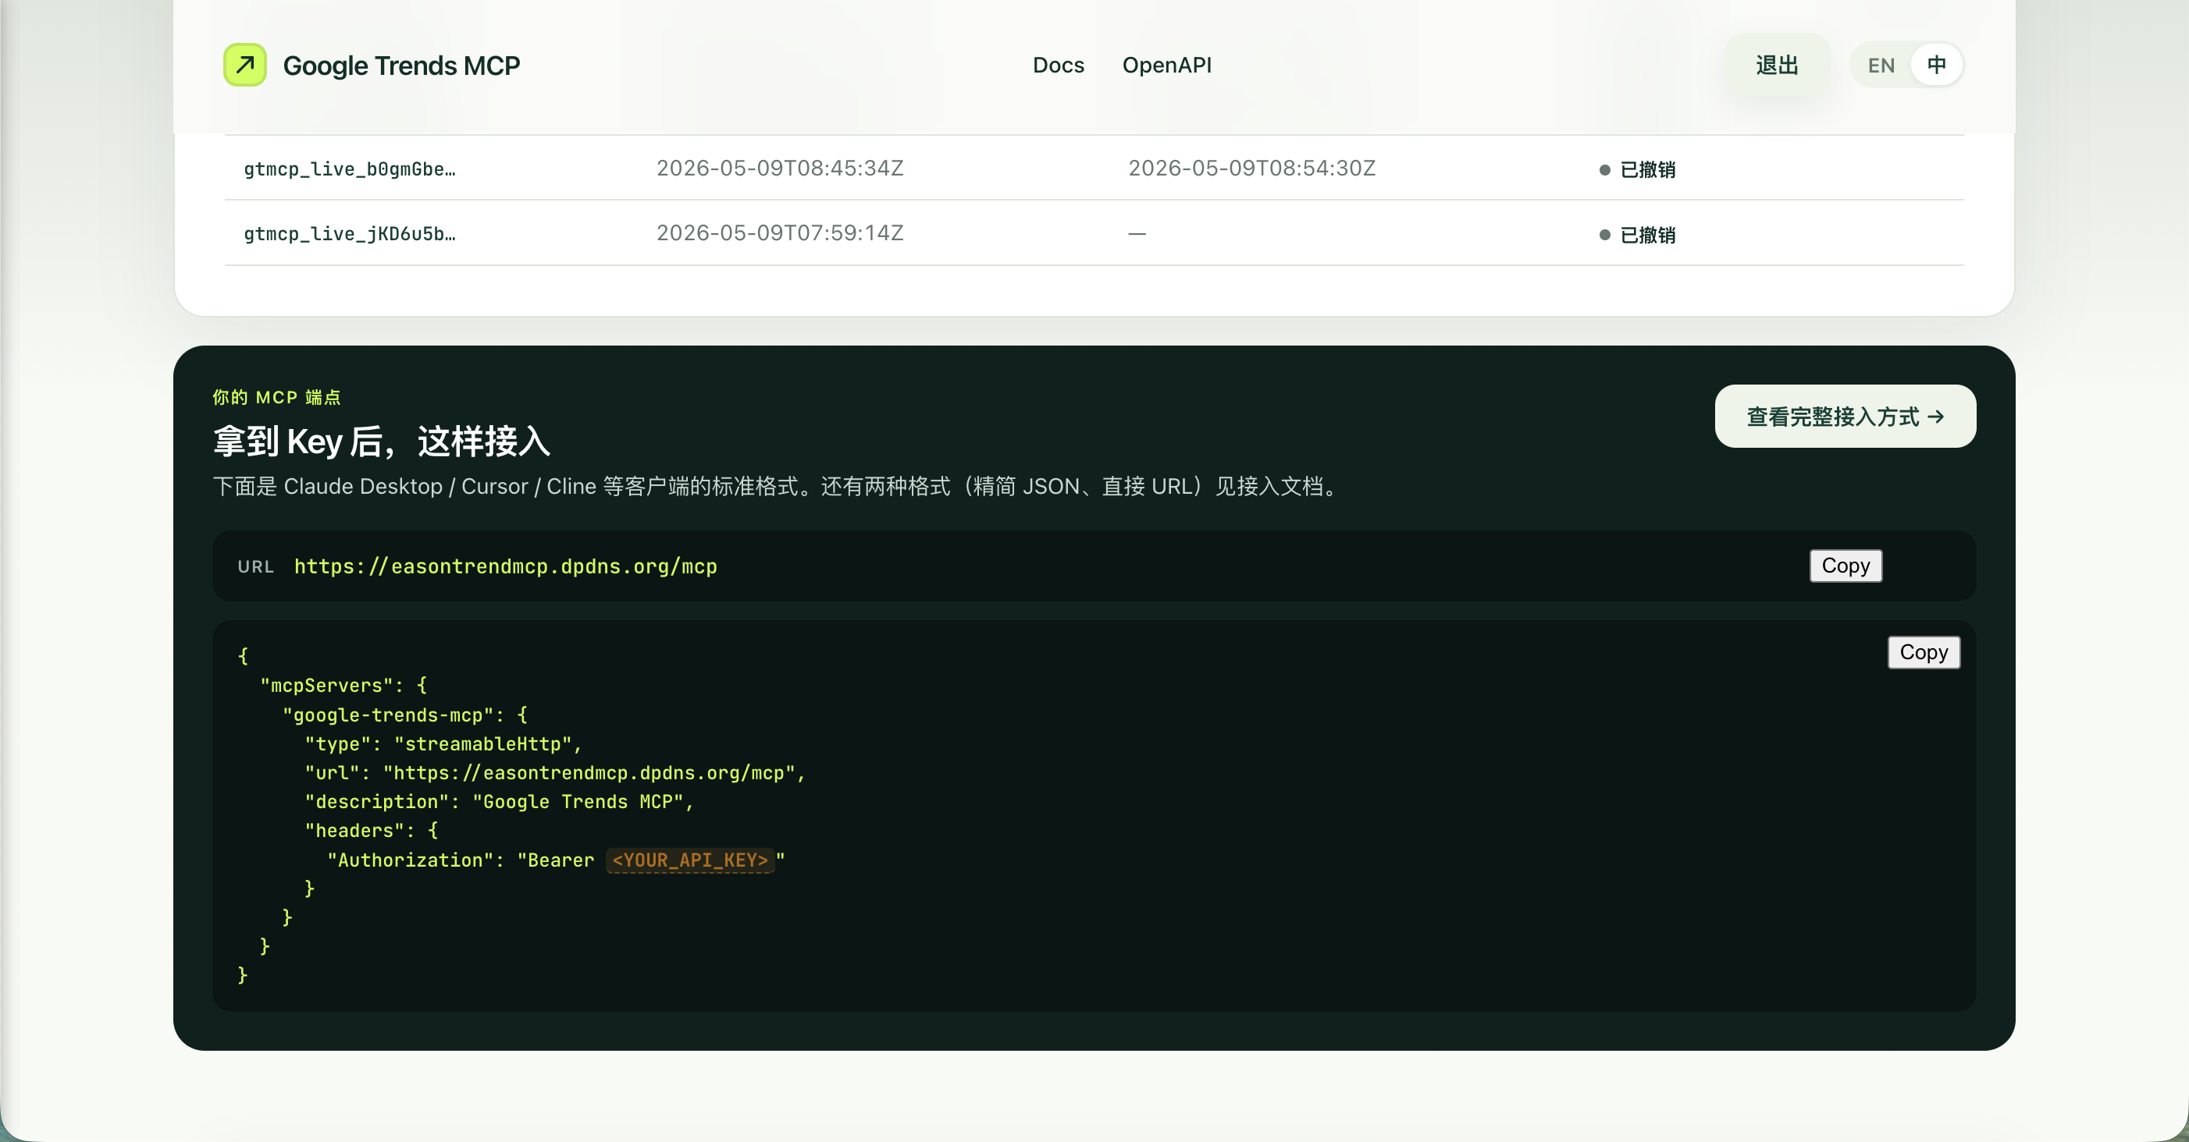Click 已撤销 status of gtmcp_live_jKD6u5b… row

coord(1638,236)
